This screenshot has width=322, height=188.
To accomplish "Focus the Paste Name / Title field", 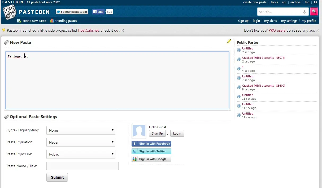I will (82, 166).
